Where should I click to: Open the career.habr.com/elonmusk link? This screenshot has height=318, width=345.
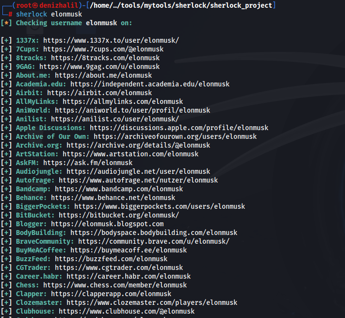[x=129, y=276]
